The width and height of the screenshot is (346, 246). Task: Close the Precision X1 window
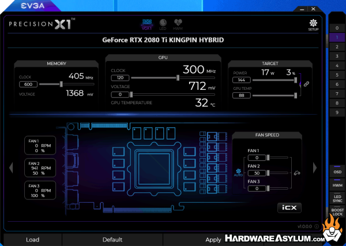click(313, 9)
